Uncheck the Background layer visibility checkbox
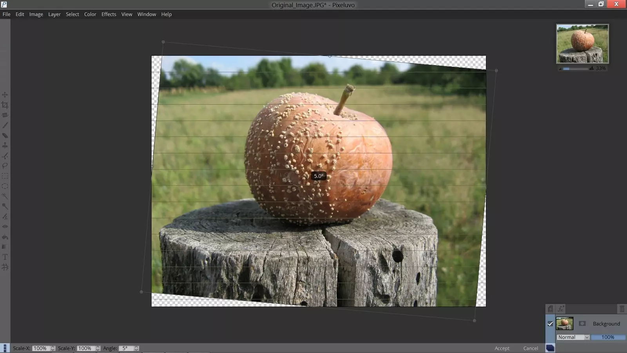The image size is (627, 353). (x=550, y=324)
